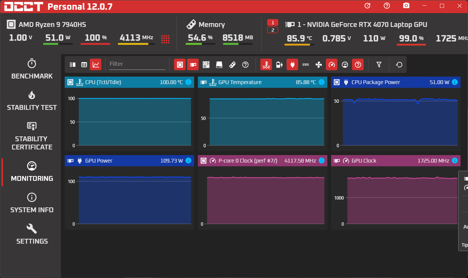Open the Benchmark section
468x278 pixels.
click(x=32, y=69)
